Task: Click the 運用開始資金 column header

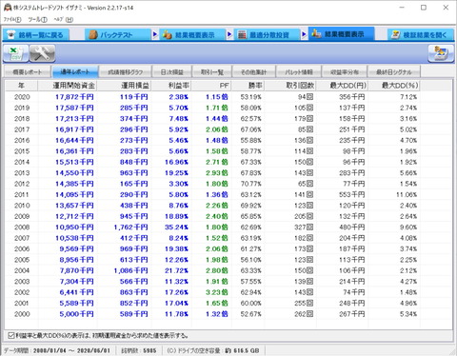Action: click(x=68, y=85)
